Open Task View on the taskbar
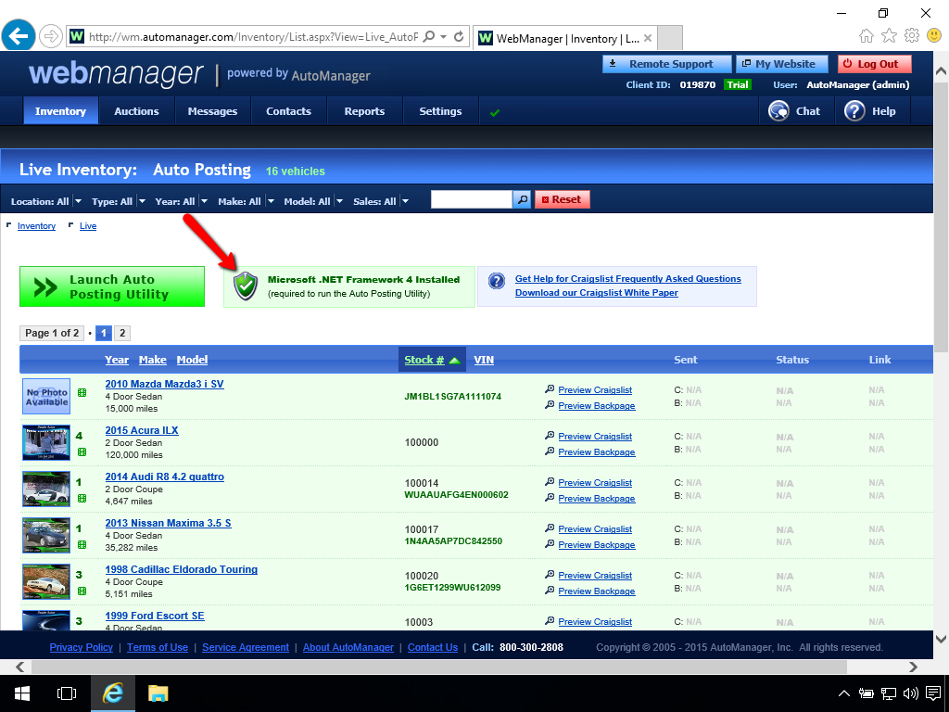The width and height of the screenshot is (949, 712). 67,693
